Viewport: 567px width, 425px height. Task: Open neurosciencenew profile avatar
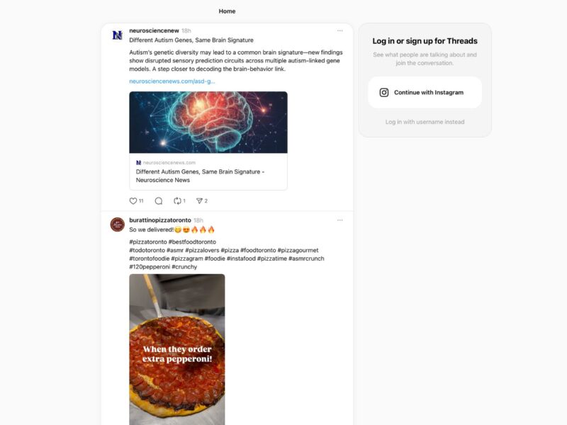point(117,35)
